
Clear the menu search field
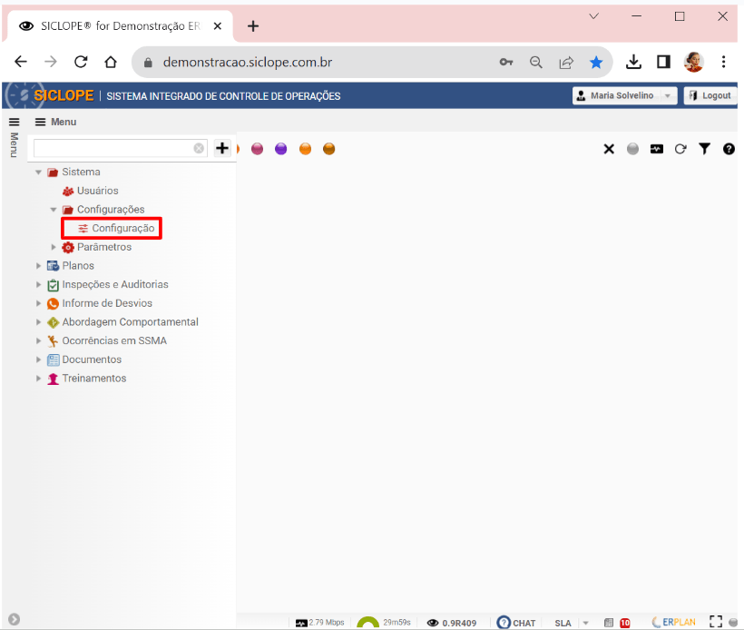pos(199,149)
